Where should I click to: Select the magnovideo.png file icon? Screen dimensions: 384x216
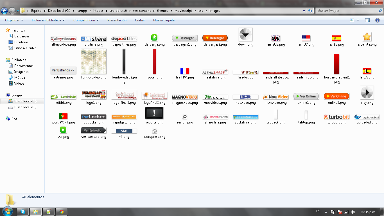tap(185, 97)
